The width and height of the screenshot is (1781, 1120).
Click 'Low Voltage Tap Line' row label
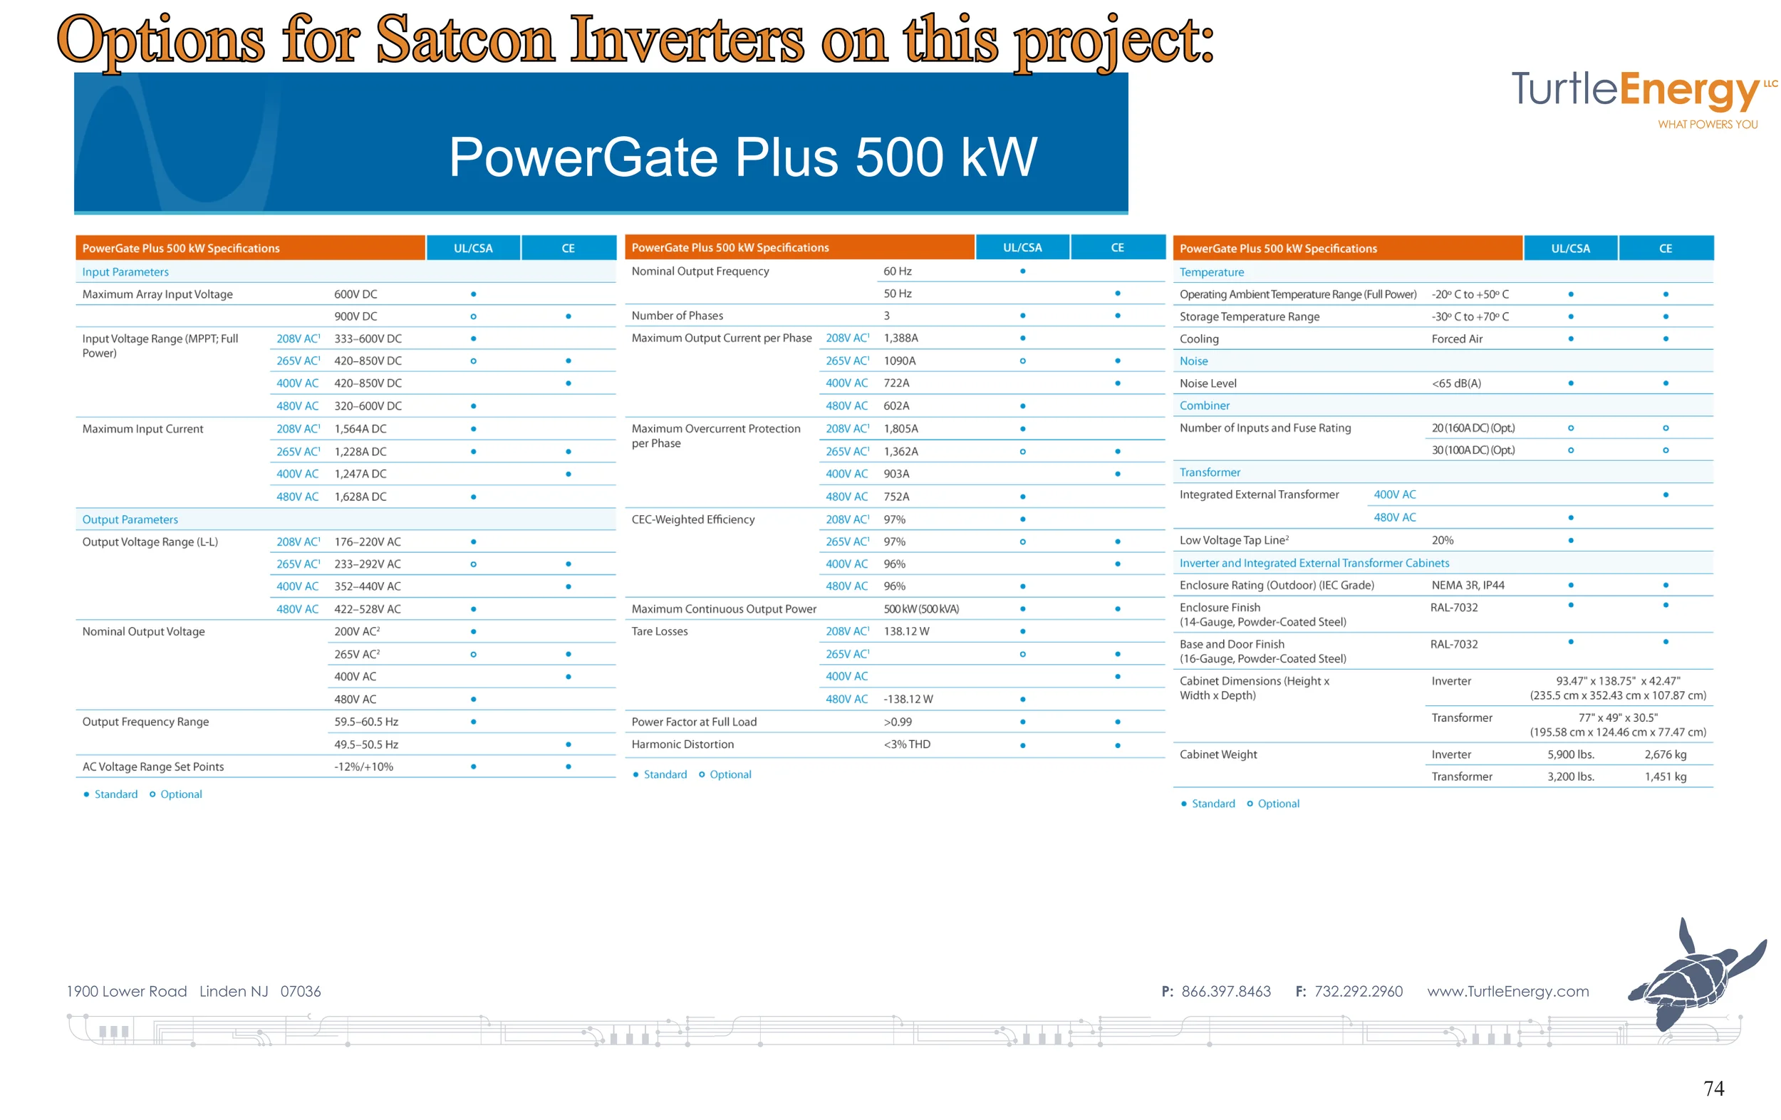(x=1234, y=541)
